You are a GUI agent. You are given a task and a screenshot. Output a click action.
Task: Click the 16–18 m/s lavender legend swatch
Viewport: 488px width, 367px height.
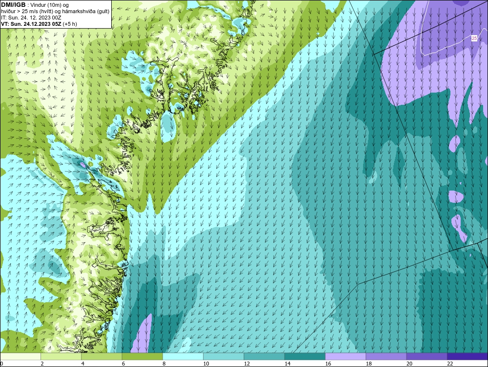[346, 356]
